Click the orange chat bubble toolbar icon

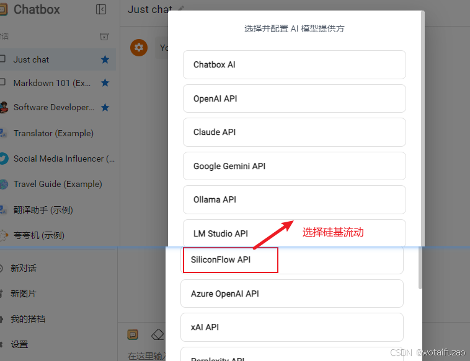pos(133,334)
